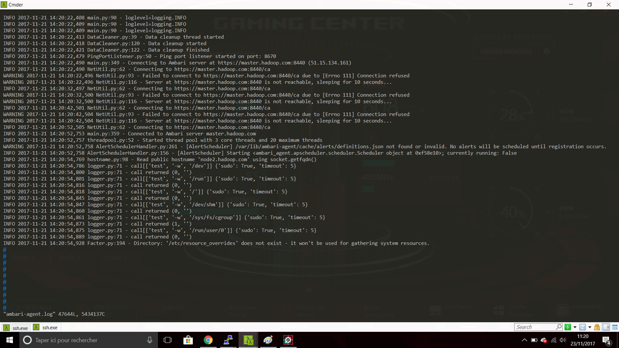Click the microphone icon in the taskbar search
The image size is (619, 348).
point(149,340)
